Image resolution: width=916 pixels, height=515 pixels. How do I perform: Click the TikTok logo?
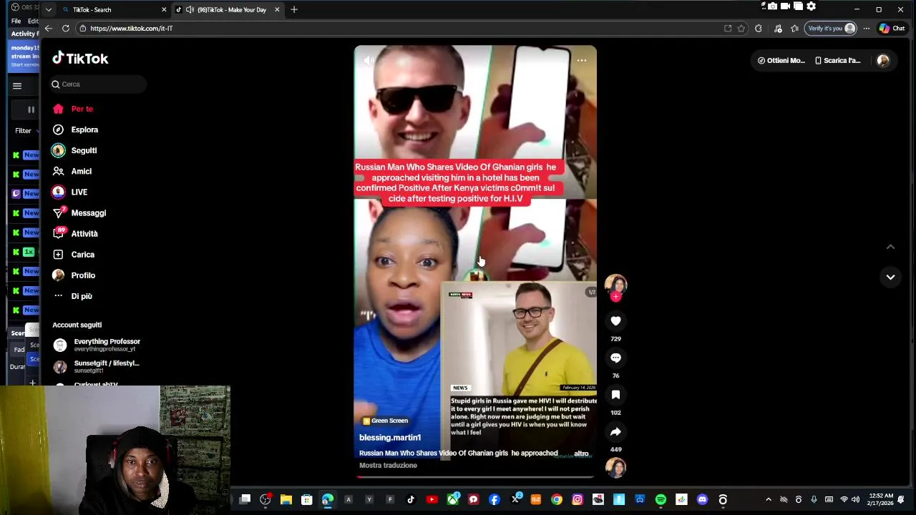point(80,59)
